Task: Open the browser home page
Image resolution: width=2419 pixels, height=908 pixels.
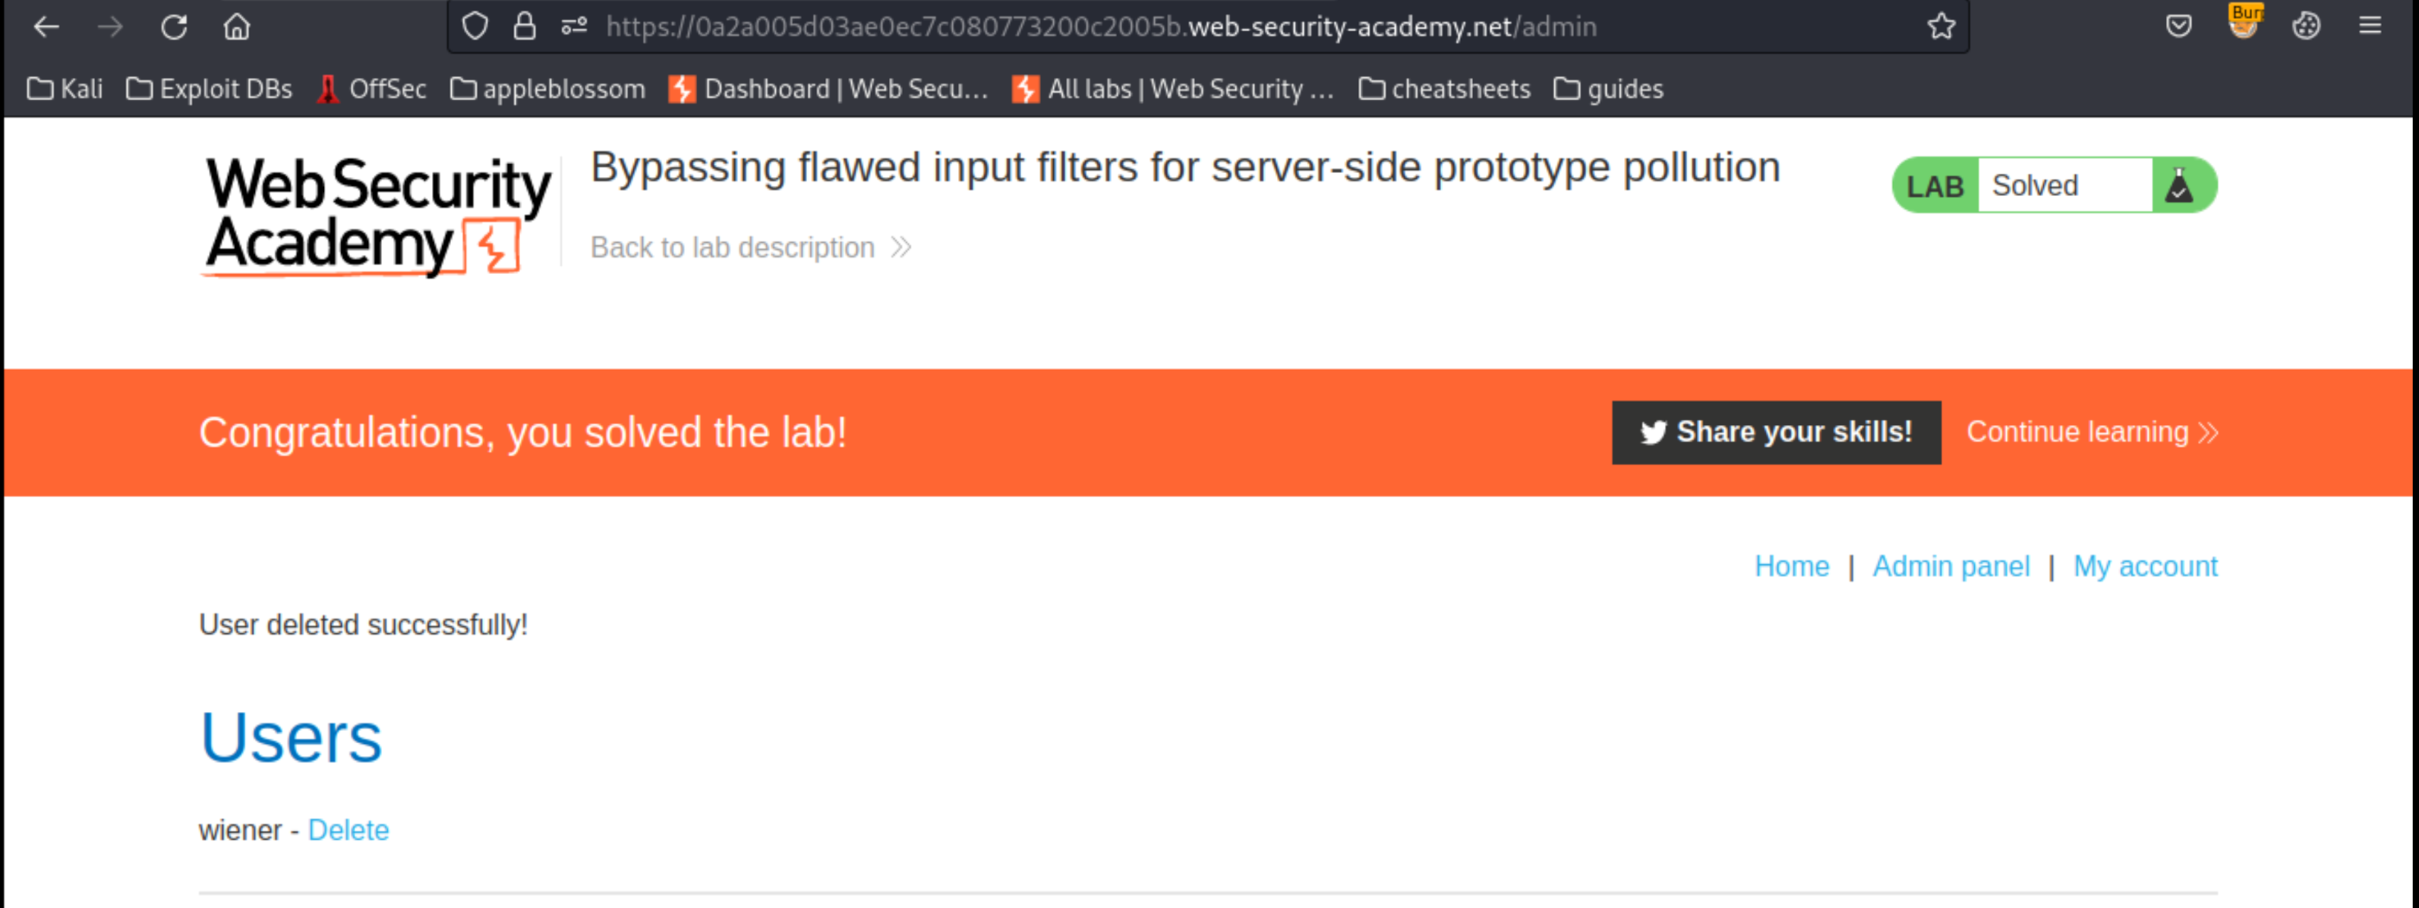Action: tap(237, 26)
